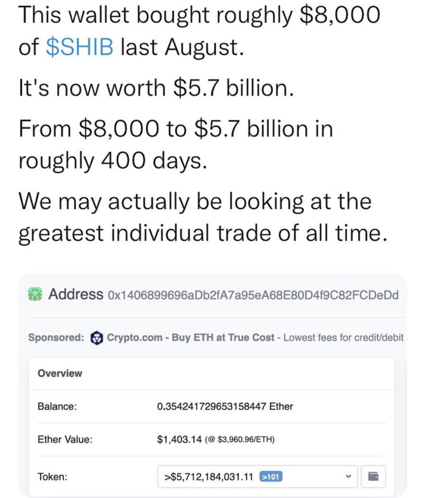Click the Crypto.com logo icon
Screen dimensions: 425x498
point(96,338)
